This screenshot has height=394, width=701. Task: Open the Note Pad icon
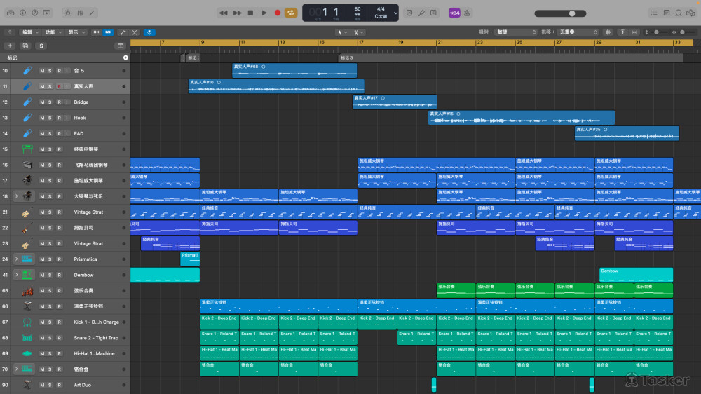point(667,13)
